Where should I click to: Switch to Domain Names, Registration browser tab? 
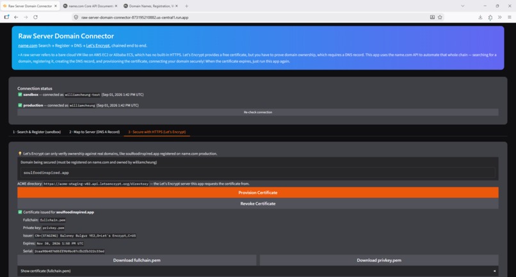(150, 6)
